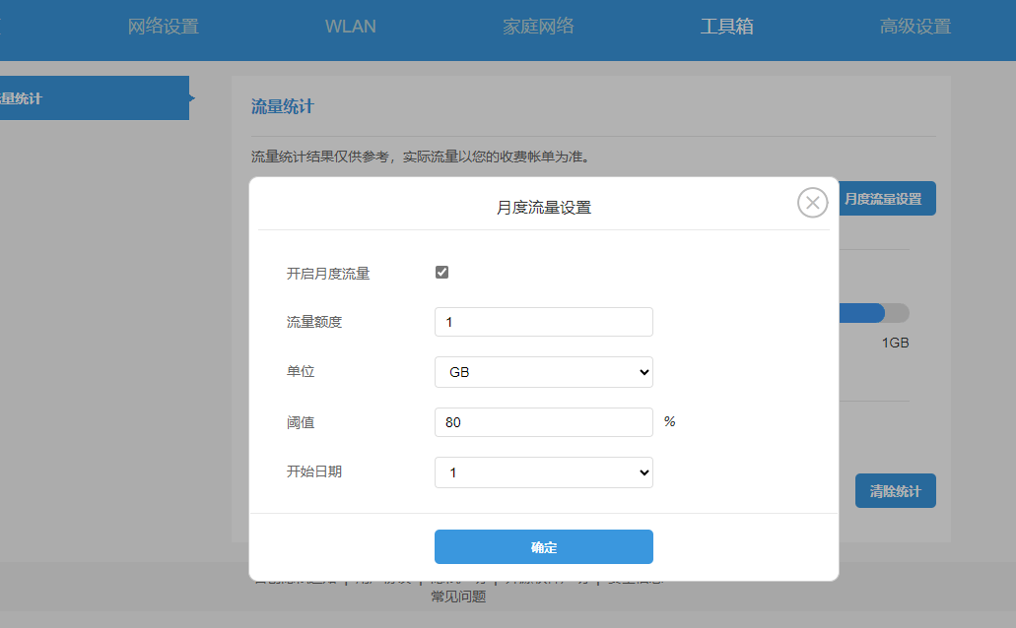The image size is (1016, 628).
Task: Open the 单位 unit dropdown
Action: 543,372
